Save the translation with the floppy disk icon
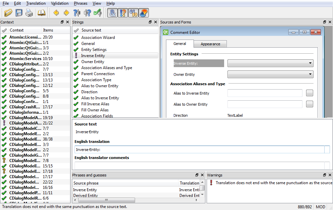 point(19,13)
